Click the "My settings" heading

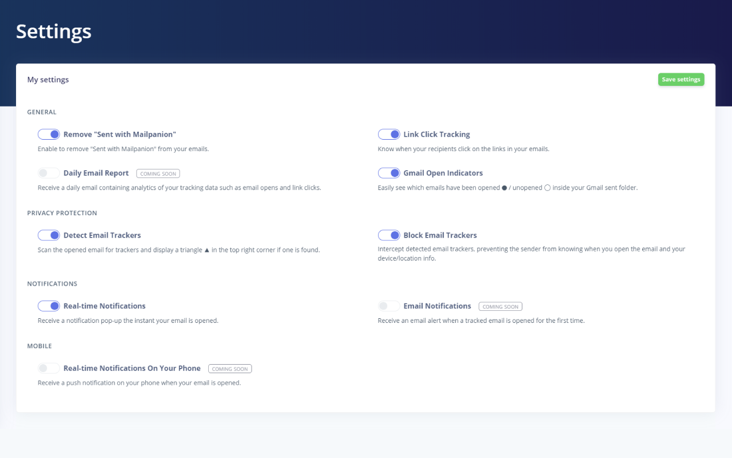coord(48,80)
